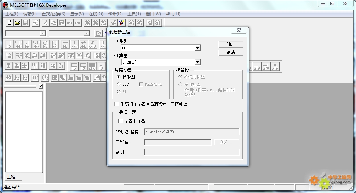This screenshot has width=356, height=193.
Task: Open the 显示(V) menu
Action: [77, 14]
